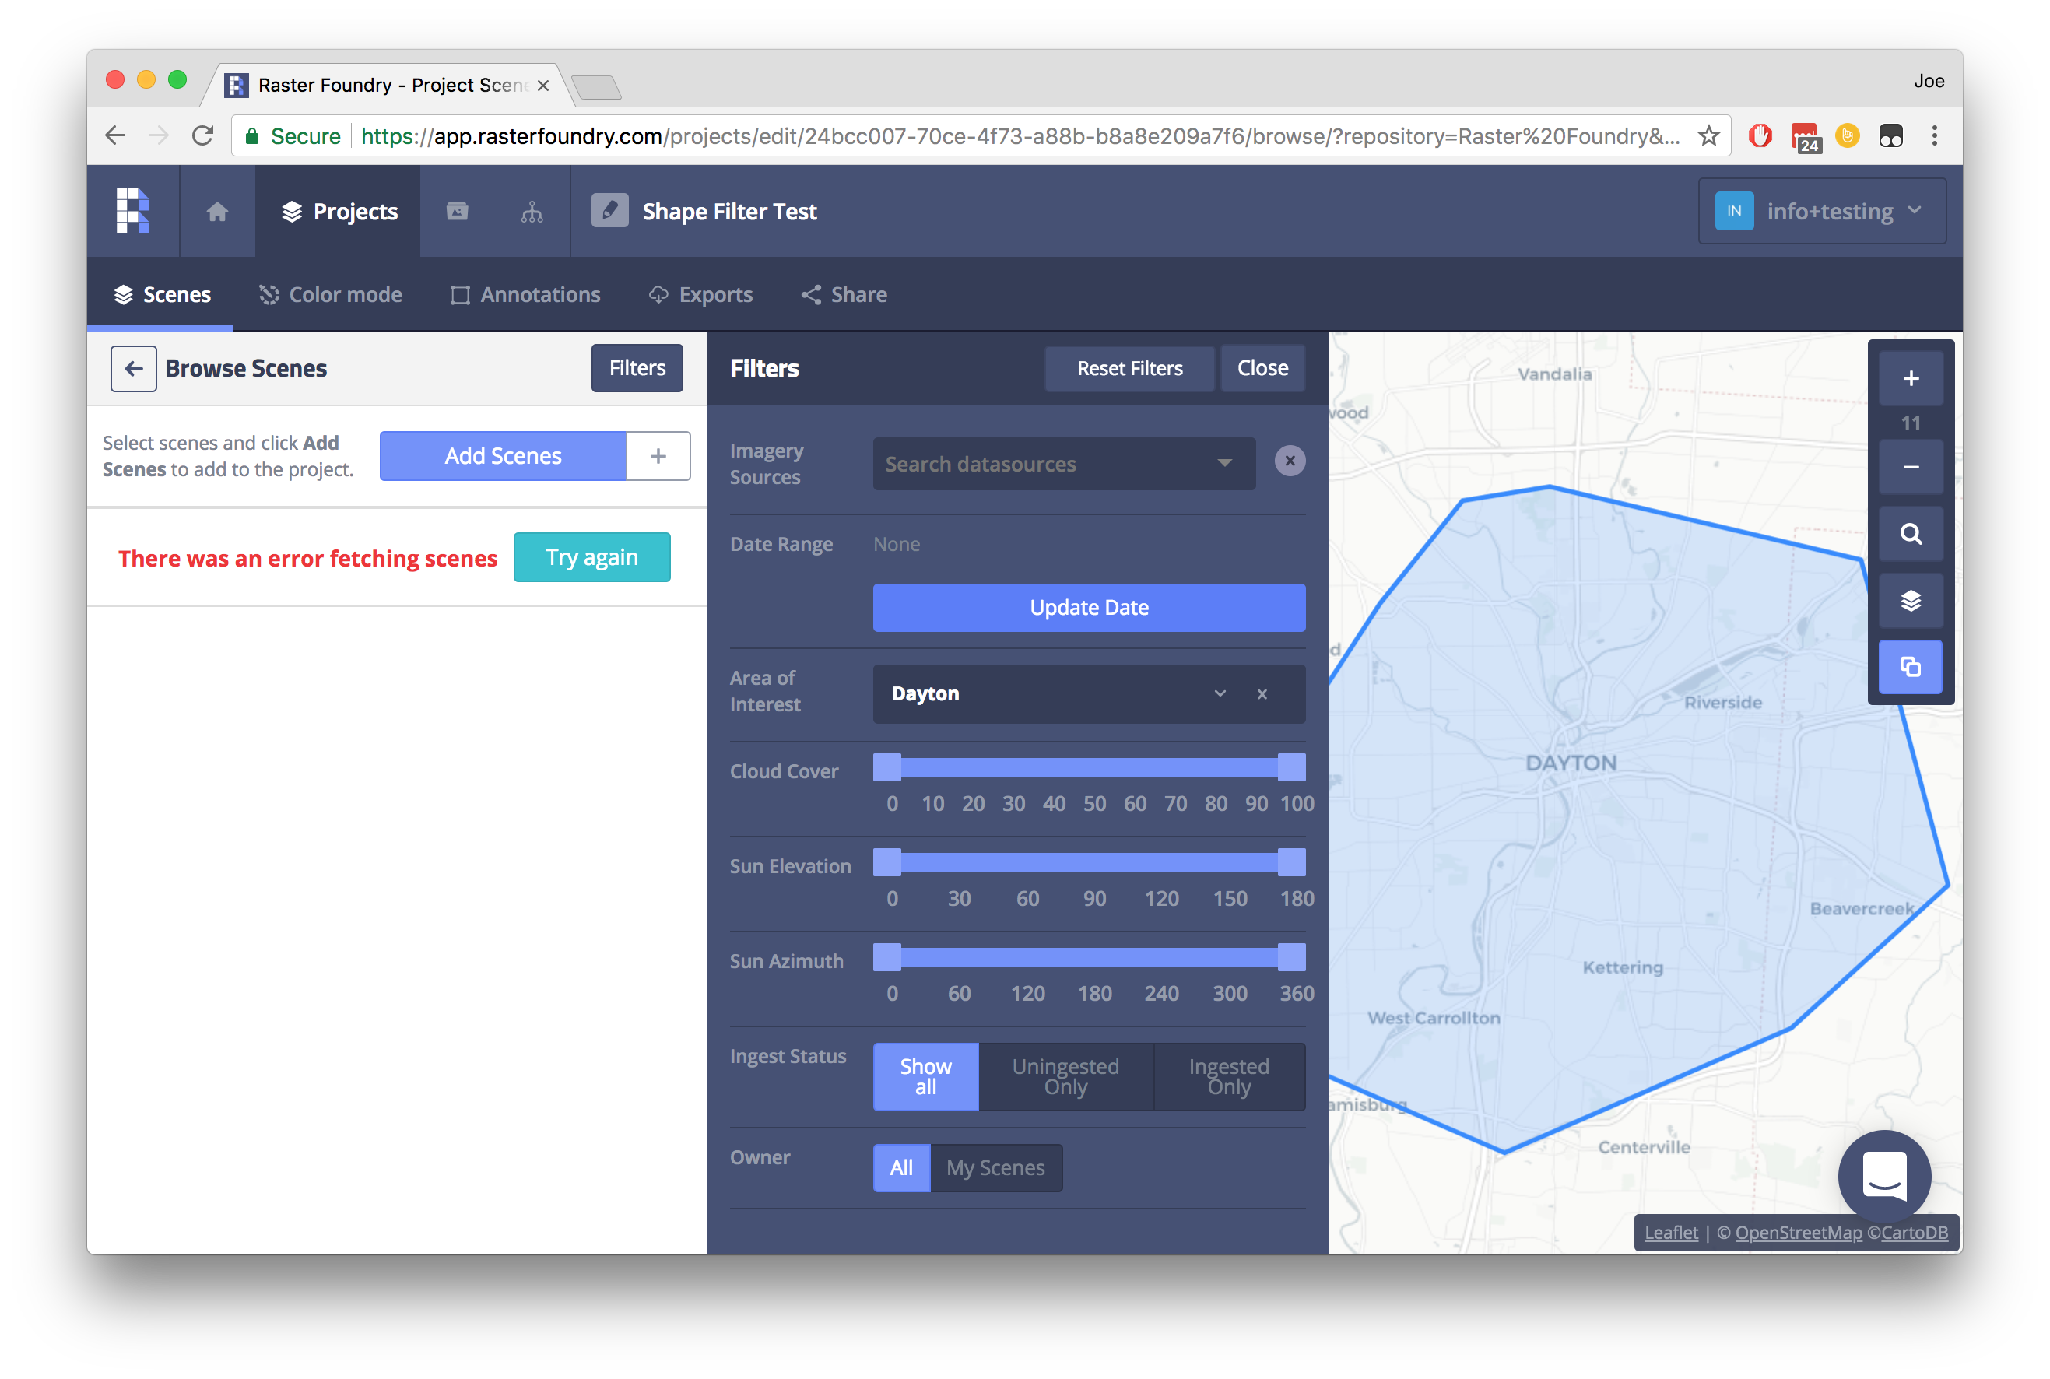
Task: Set owner filter to All
Action: (x=901, y=1168)
